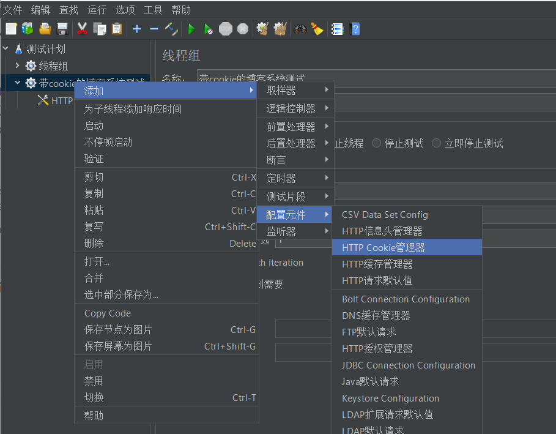
Task: Select the 立即停止测试 radio button
Action: click(x=436, y=143)
